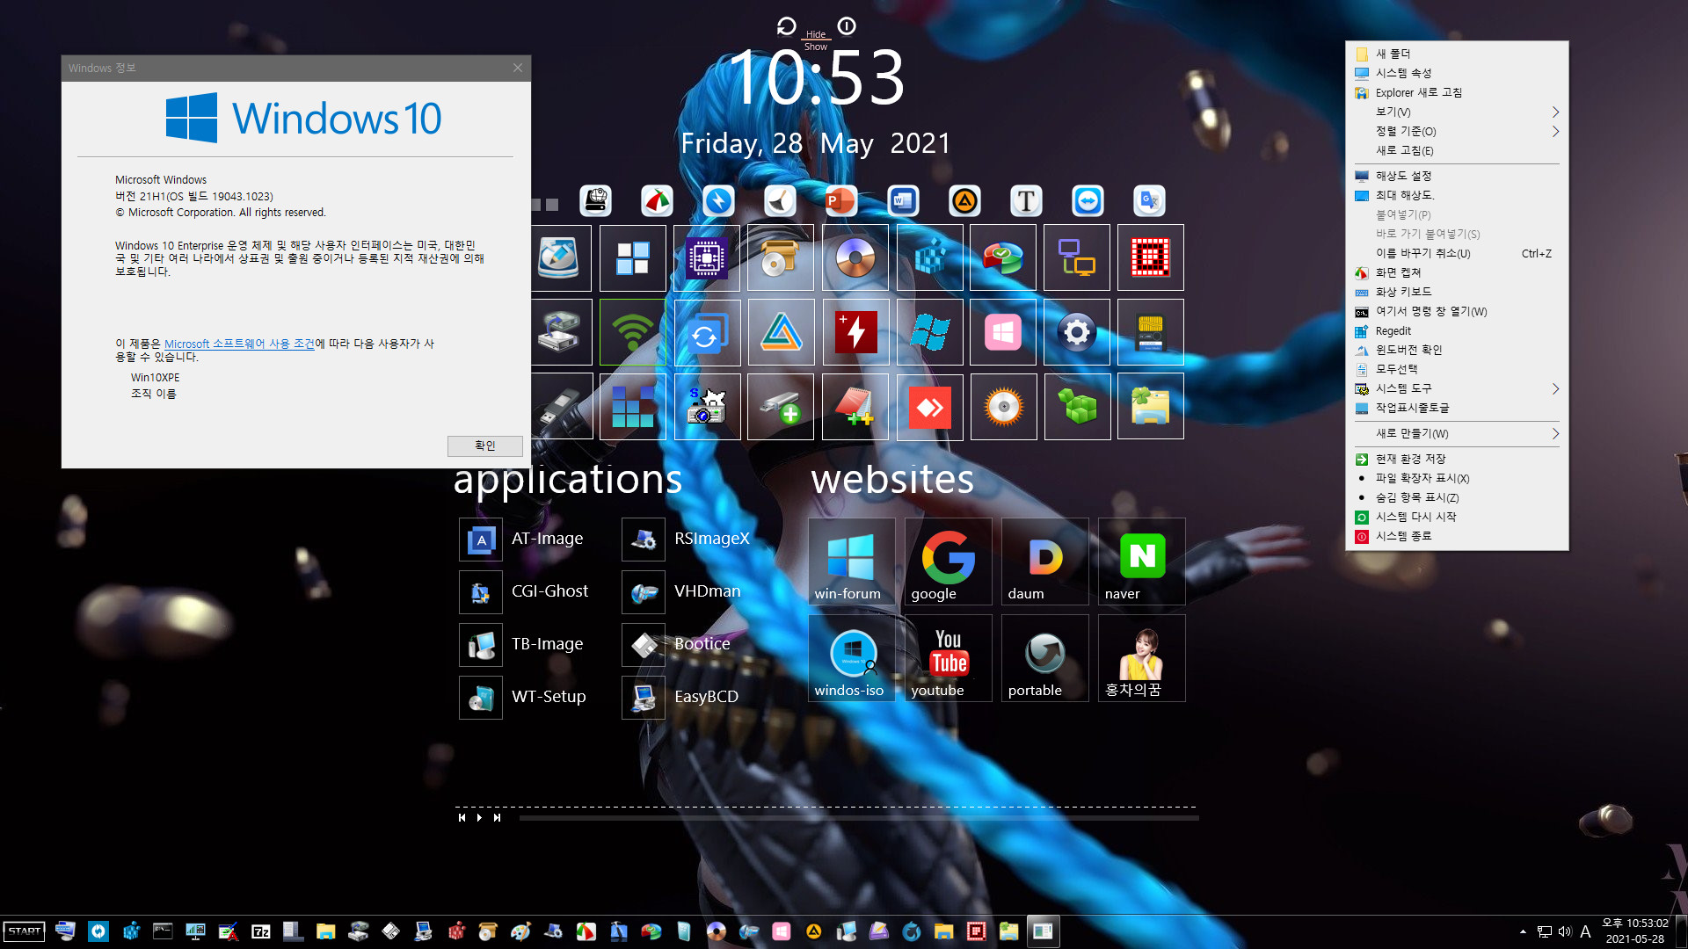
Task: Open the PicPick dock icon
Action: (x=657, y=201)
